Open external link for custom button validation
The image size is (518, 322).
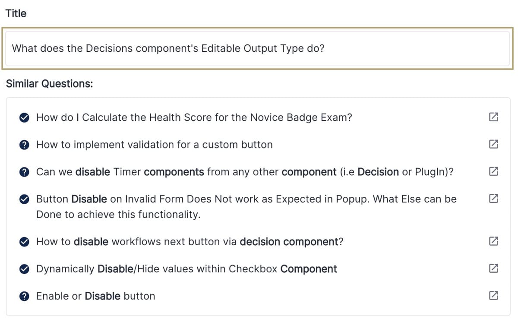click(493, 145)
